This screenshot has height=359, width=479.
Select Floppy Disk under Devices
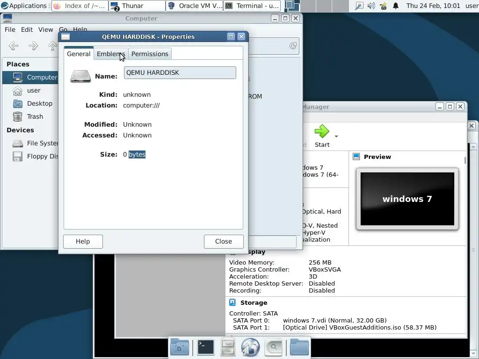[x=30, y=156]
